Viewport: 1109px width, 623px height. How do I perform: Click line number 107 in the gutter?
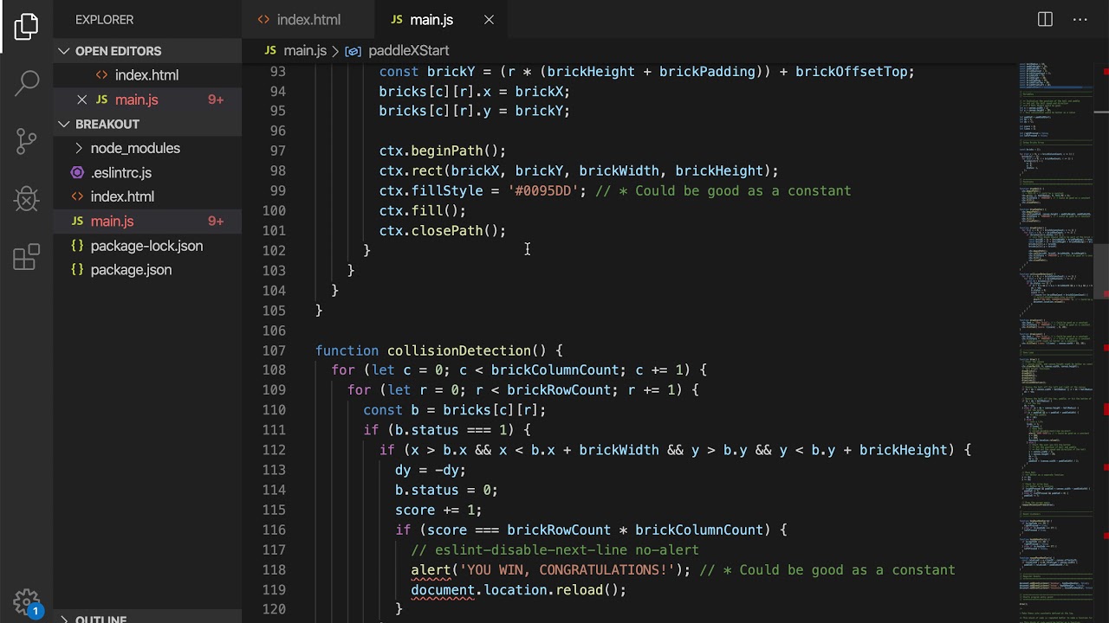click(273, 350)
